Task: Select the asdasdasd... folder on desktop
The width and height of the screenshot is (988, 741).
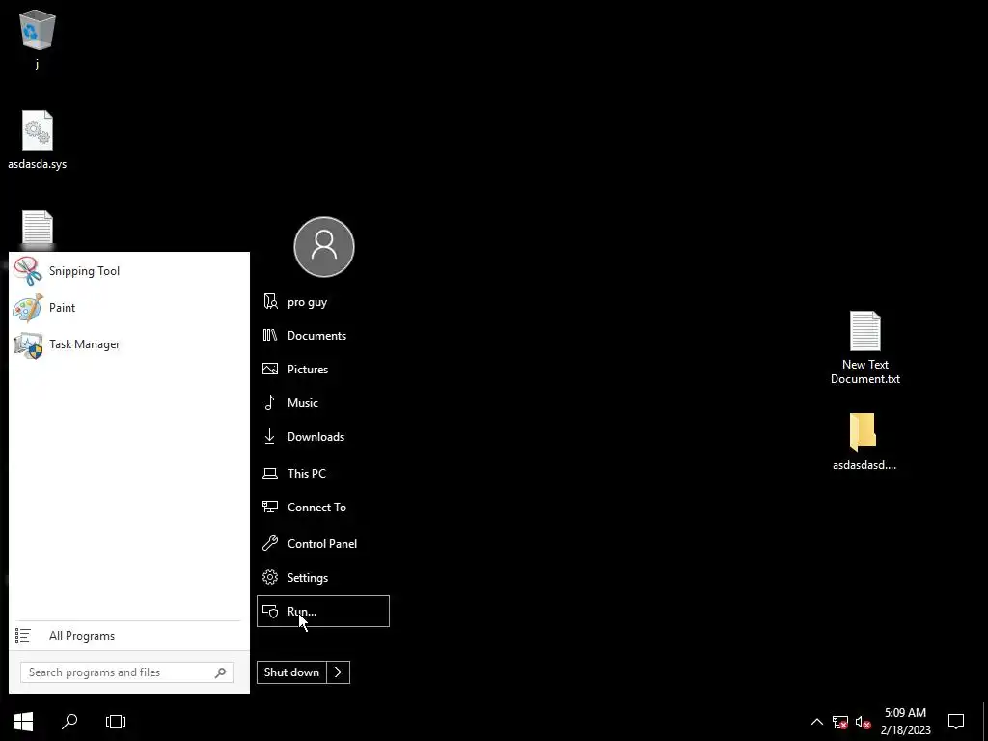Action: coord(864,442)
